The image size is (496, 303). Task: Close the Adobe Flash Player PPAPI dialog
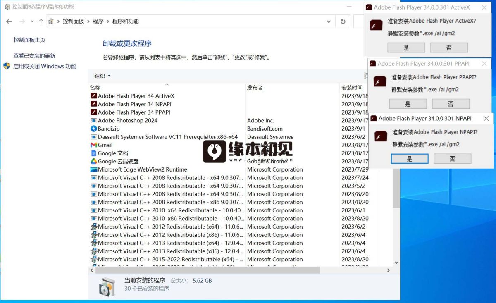484,64
